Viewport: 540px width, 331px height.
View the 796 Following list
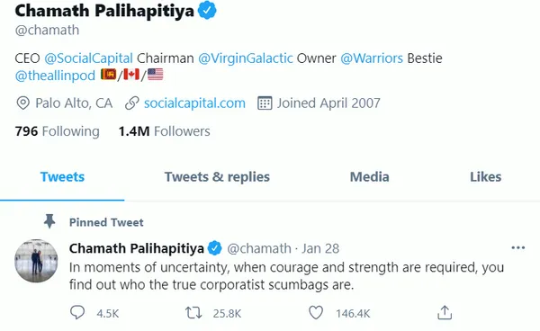[58, 131]
